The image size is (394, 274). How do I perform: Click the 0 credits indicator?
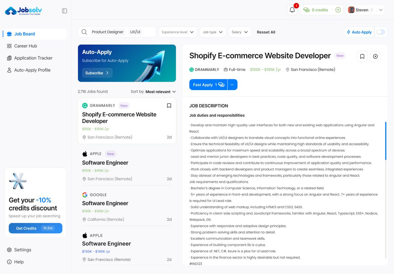click(x=316, y=10)
